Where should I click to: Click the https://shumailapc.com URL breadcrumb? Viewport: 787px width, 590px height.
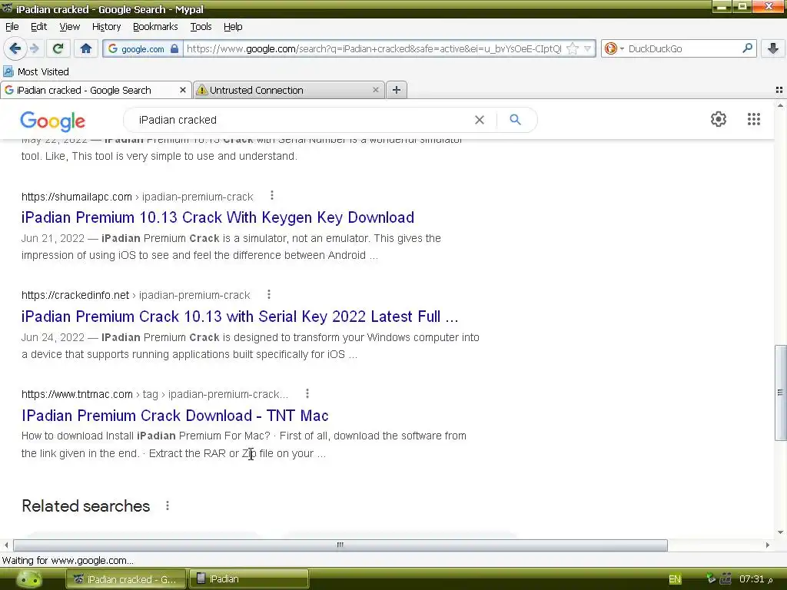point(76,197)
